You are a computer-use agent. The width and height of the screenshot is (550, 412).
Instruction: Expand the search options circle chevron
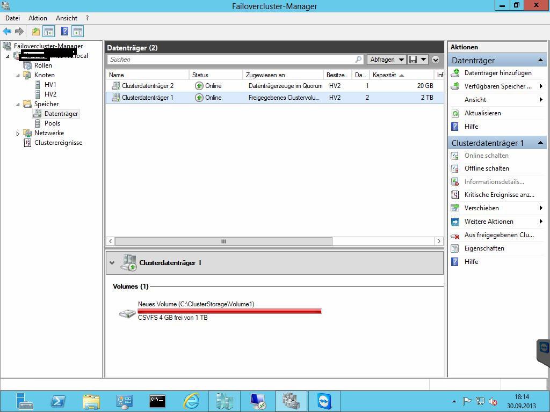click(436, 60)
